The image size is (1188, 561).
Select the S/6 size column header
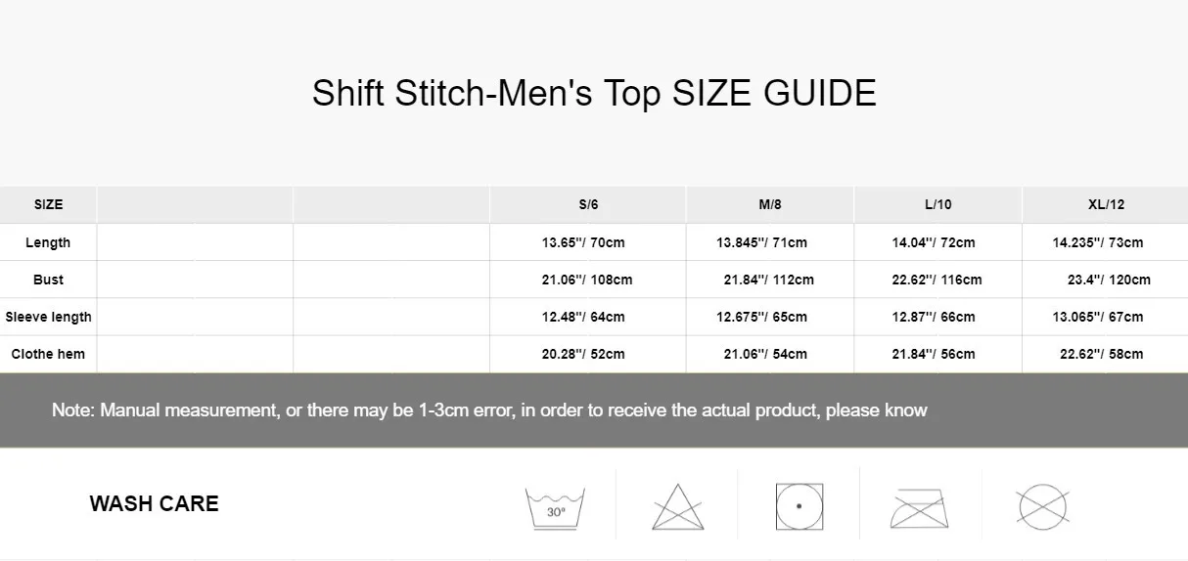click(x=588, y=204)
